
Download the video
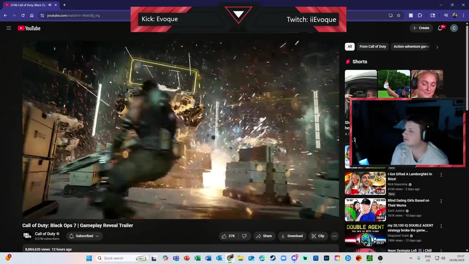click(292, 236)
